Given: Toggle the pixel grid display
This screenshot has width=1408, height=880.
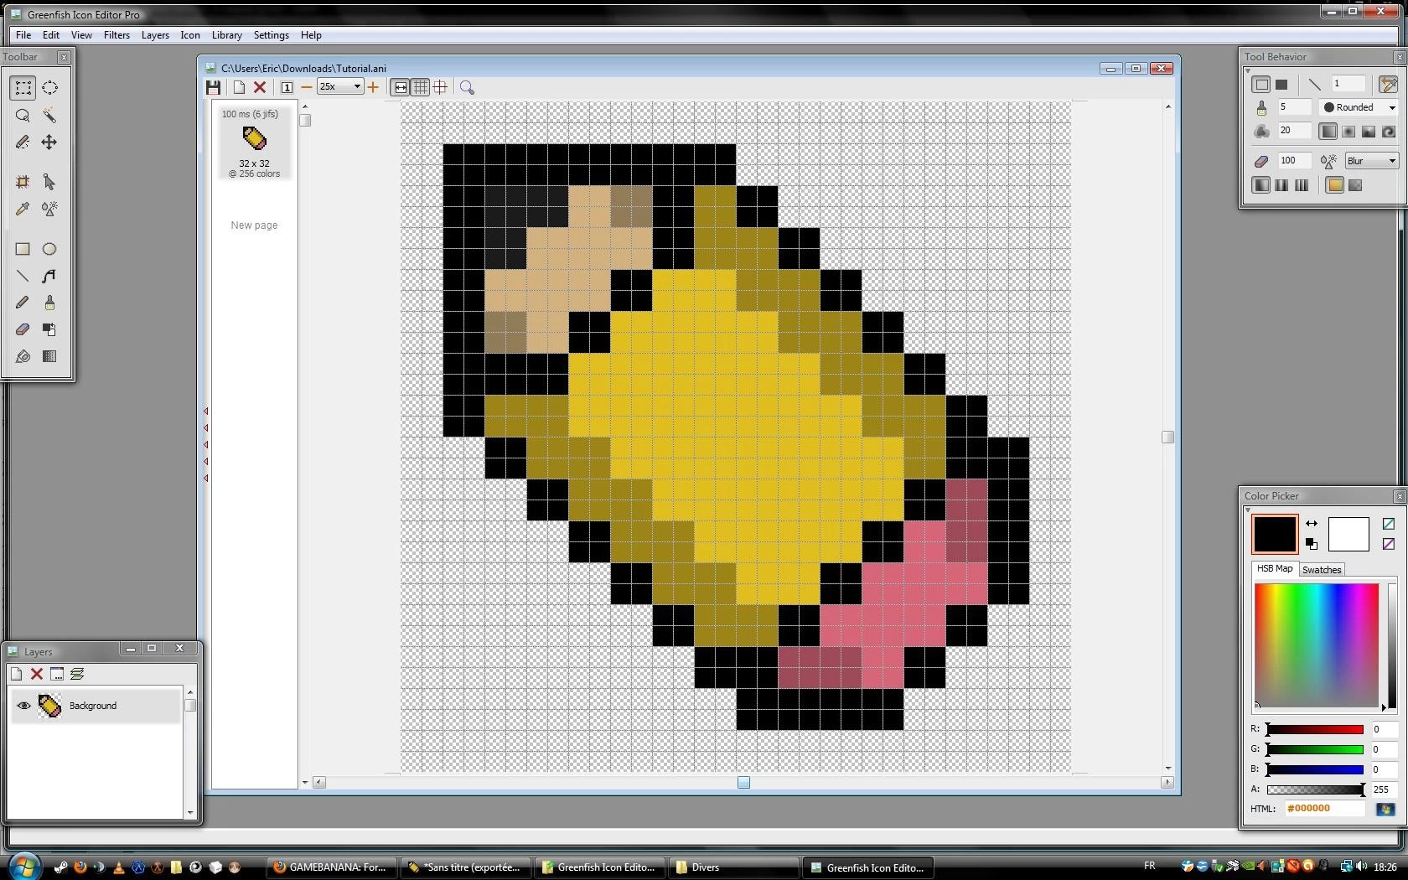Looking at the screenshot, I should [421, 87].
